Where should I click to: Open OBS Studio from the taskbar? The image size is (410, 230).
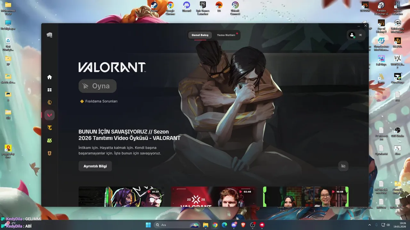[252, 225]
